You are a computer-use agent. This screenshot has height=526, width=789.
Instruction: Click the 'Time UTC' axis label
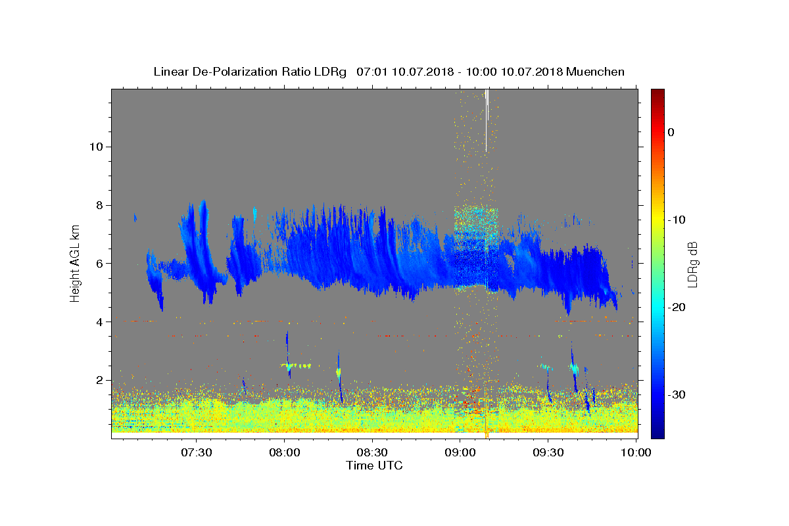[374, 466]
